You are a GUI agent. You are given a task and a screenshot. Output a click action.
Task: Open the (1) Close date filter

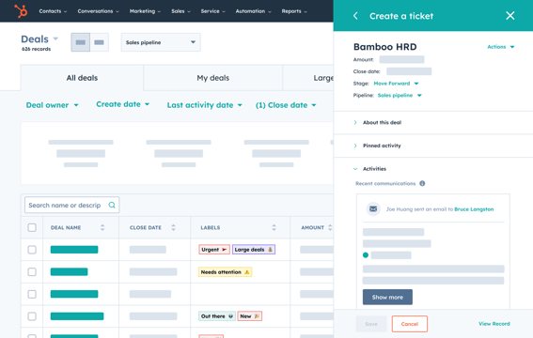coord(286,105)
